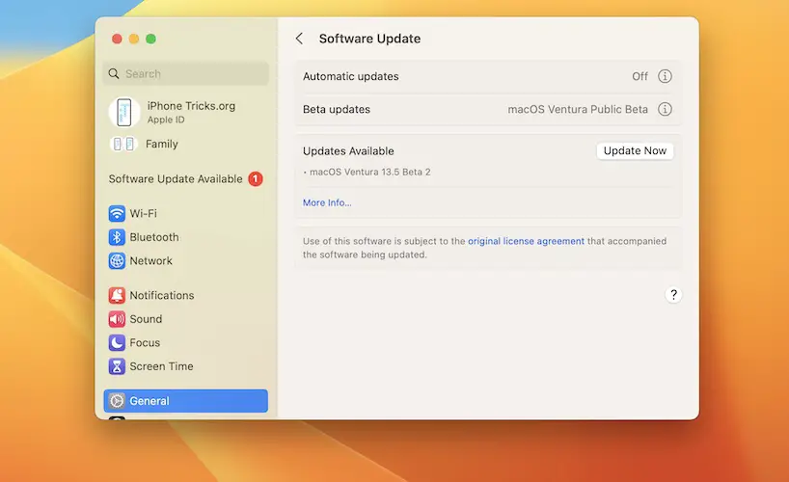This screenshot has height=482, width=789.
Task: Select General in the sidebar
Action: point(185,401)
